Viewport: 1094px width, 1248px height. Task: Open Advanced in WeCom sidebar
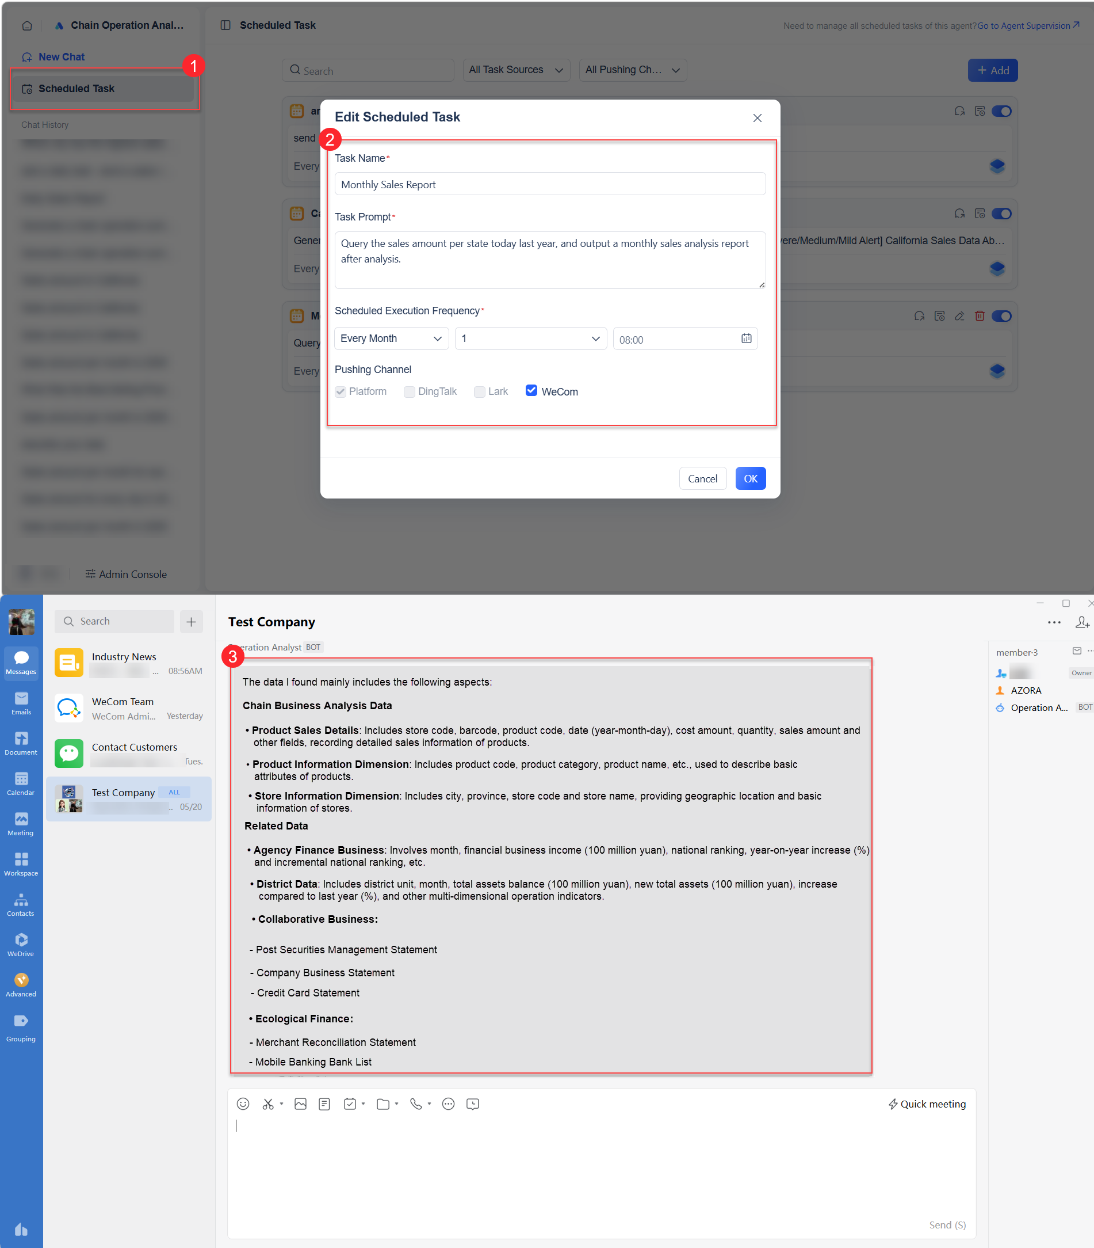tap(21, 985)
